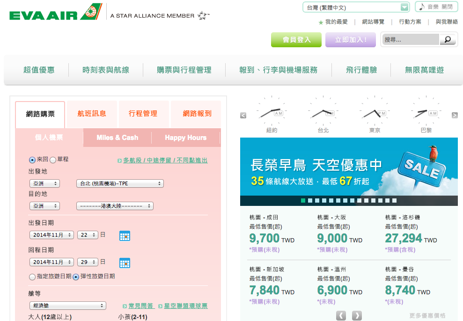Select the 個人機票 sub-tab
Viewport: 463px width, 321px height.
(x=49, y=138)
